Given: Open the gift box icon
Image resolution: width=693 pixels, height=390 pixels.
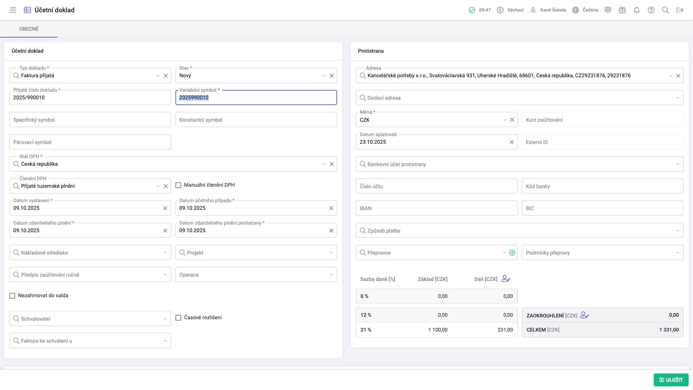Looking at the screenshot, I should pos(622,10).
